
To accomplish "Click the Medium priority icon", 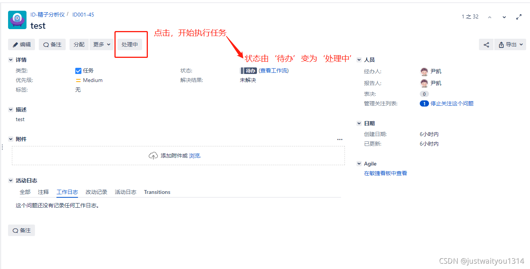I will tap(78, 80).
